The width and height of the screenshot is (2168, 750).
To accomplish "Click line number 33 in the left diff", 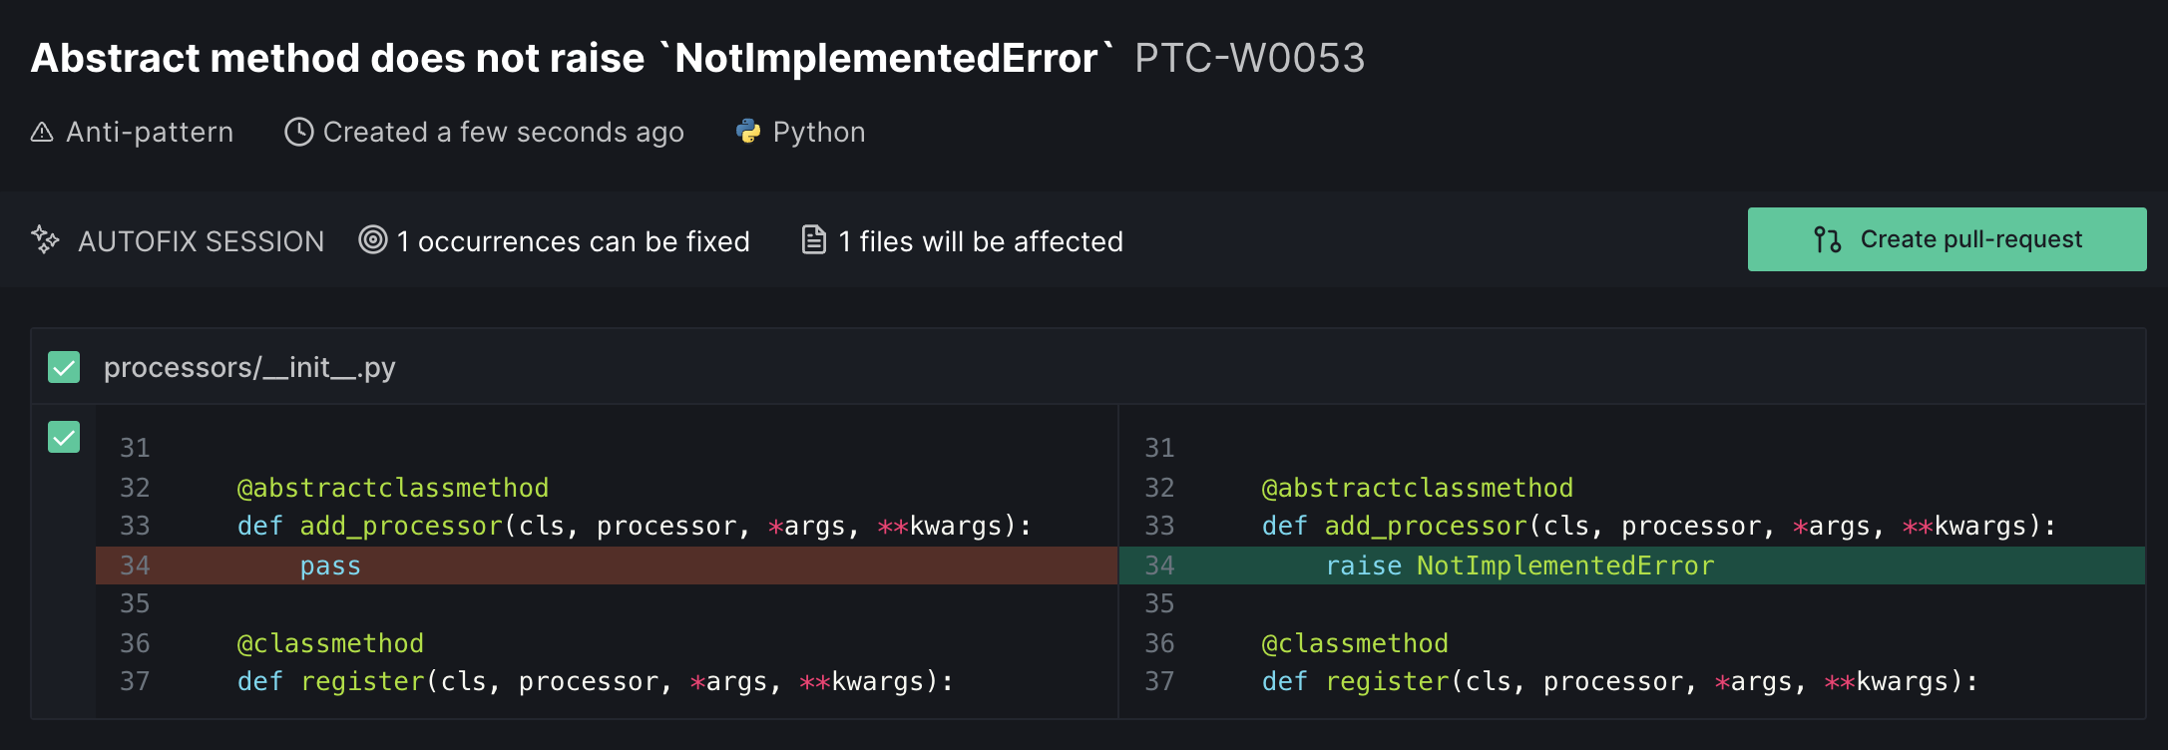I will pyautogui.click(x=135, y=526).
